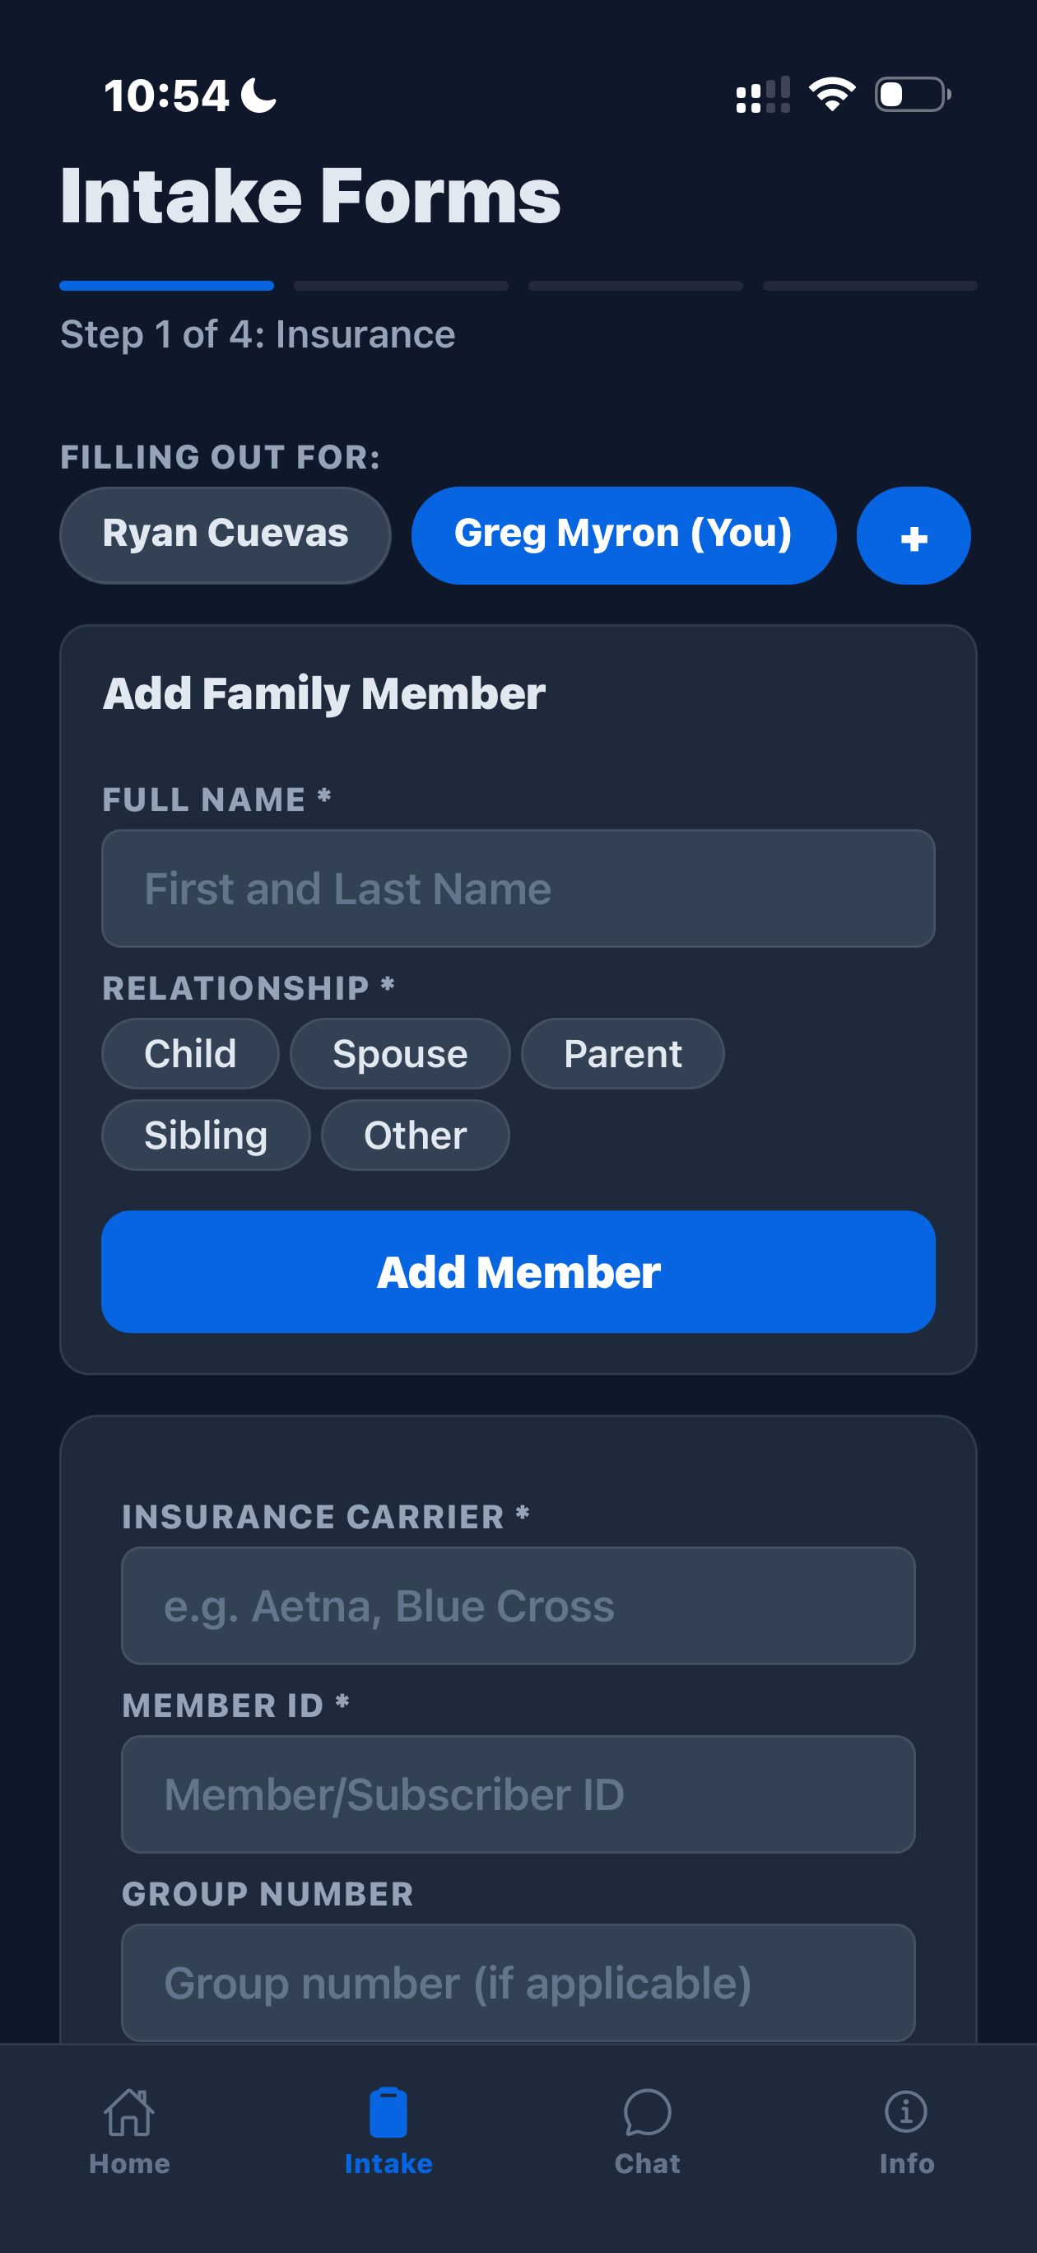Tap the second step progress bar segment

tap(401, 284)
